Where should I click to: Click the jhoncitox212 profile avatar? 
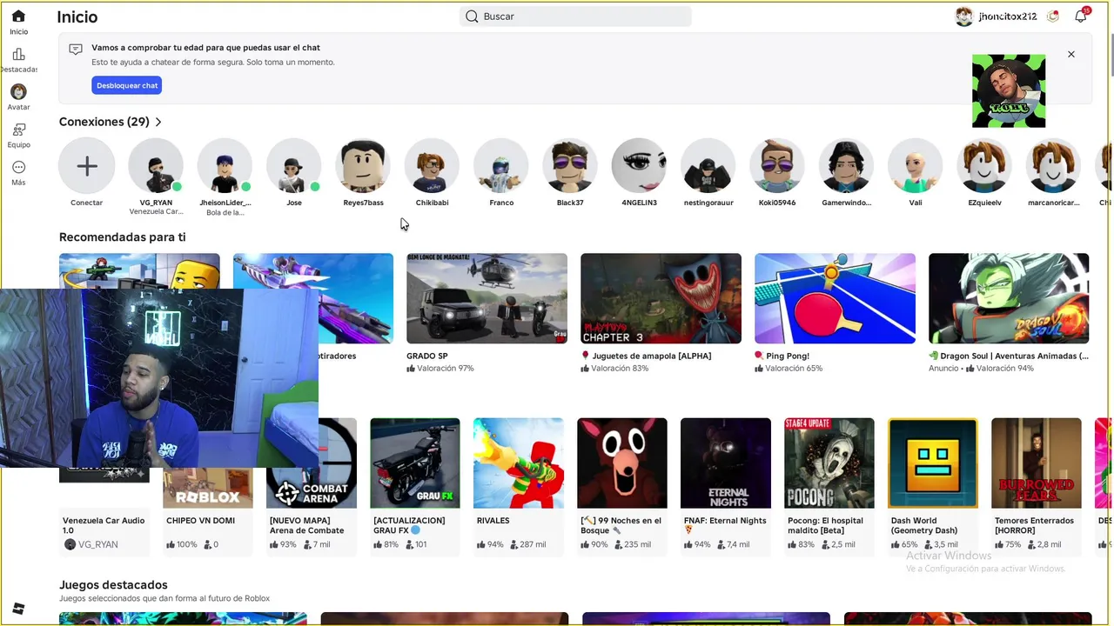click(x=963, y=17)
